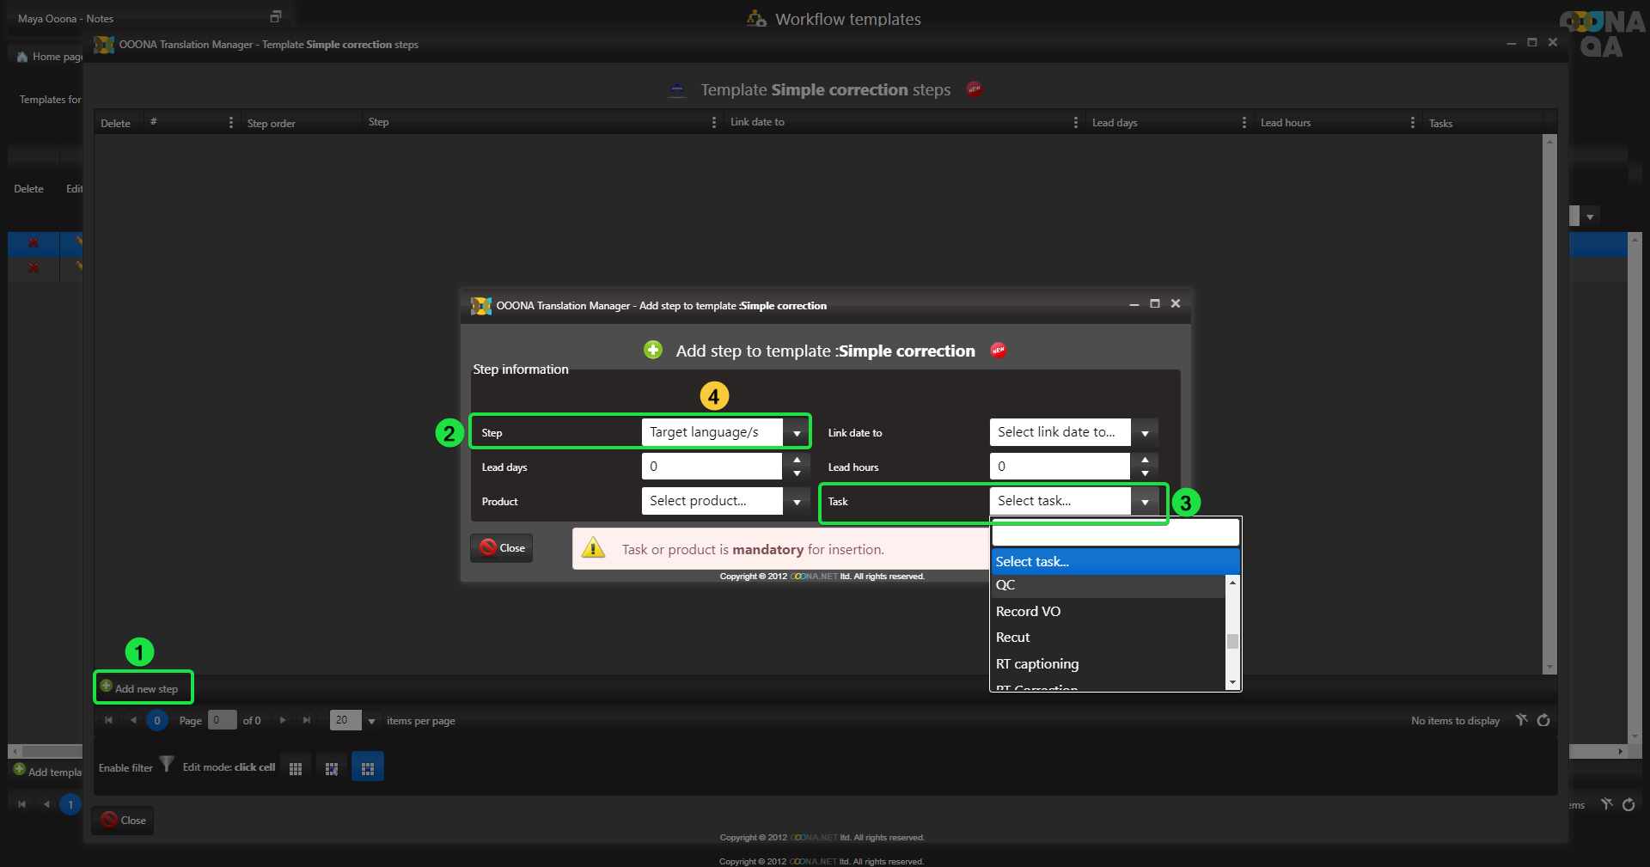Select the first grid edit mode icon
This screenshot has width=1650, height=867.
point(296,768)
